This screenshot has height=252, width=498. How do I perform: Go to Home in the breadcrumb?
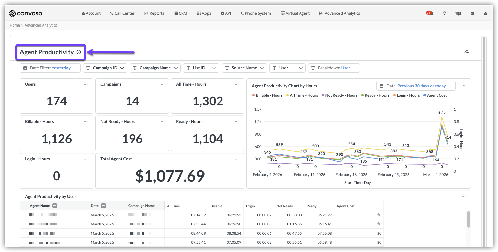(x=15, y=25)
